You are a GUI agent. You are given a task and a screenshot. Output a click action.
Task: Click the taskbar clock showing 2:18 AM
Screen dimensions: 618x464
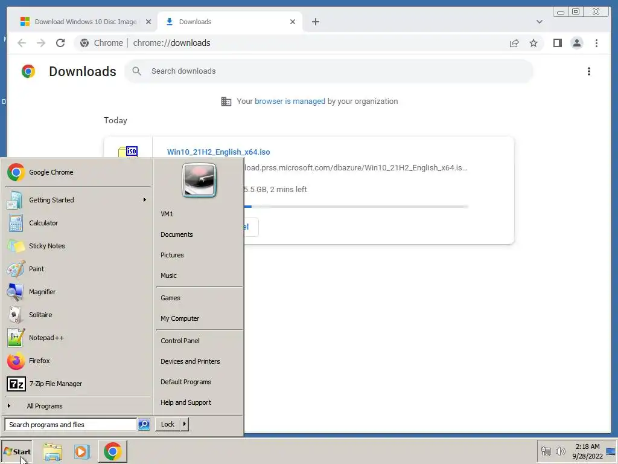coord(587,451)
